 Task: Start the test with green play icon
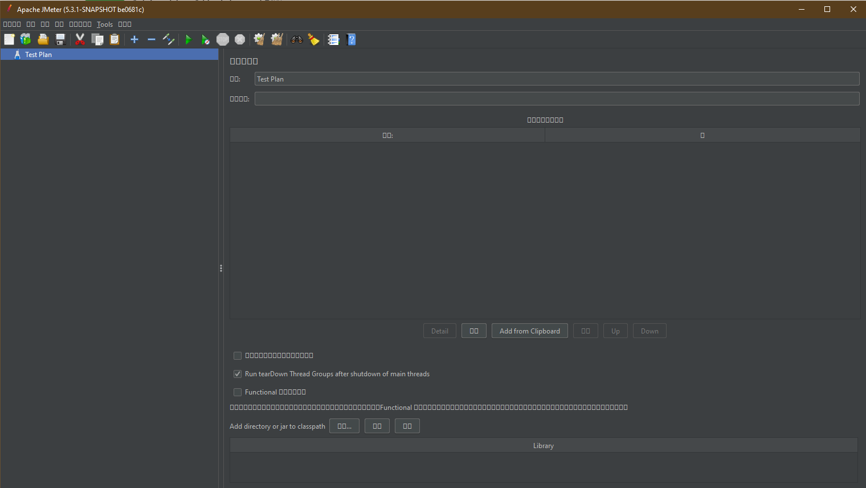pos(188,39)
